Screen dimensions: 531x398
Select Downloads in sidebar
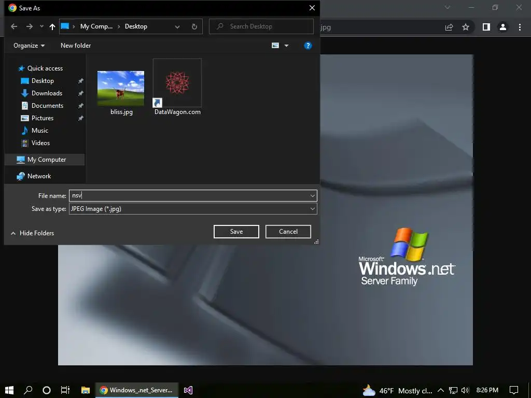41,93
